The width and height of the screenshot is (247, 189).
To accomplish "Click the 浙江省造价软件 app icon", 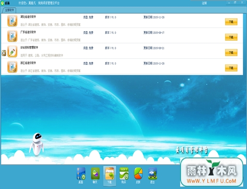I will (12, 67).
